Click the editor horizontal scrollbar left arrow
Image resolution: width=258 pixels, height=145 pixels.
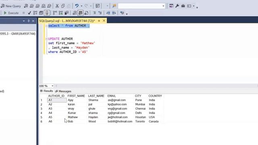(x=56, y=86)
